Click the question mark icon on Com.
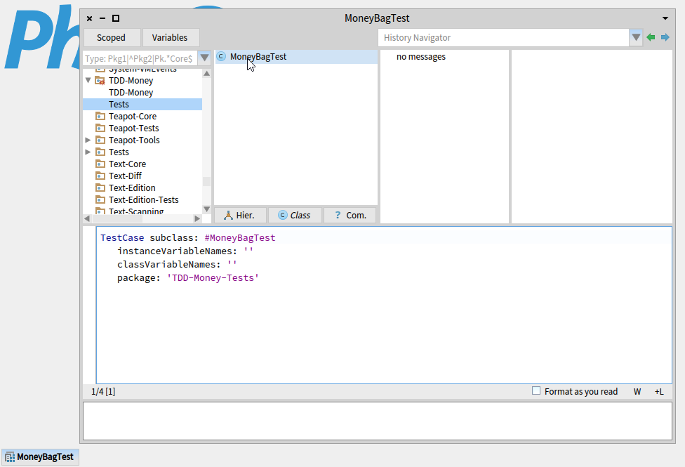Viewport: 685px width, 467px height. coord(338,215)
